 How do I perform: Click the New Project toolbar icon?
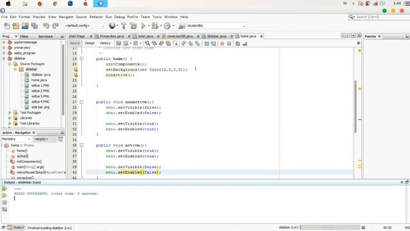click(16, 26)
